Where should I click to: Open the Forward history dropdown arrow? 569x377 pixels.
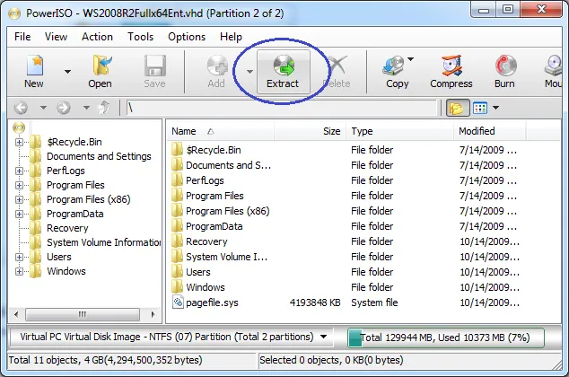coord(86,108)
